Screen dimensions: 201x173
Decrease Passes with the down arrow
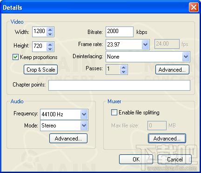click(x=123, y=72)
